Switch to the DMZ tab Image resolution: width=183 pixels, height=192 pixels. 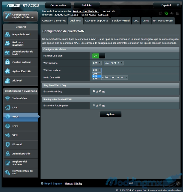click(136, 21)
